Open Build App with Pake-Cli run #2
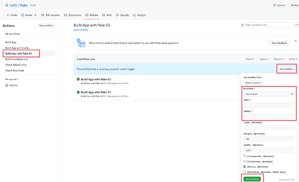The height and width of the screenshot is (182, 299). [96, 79]
